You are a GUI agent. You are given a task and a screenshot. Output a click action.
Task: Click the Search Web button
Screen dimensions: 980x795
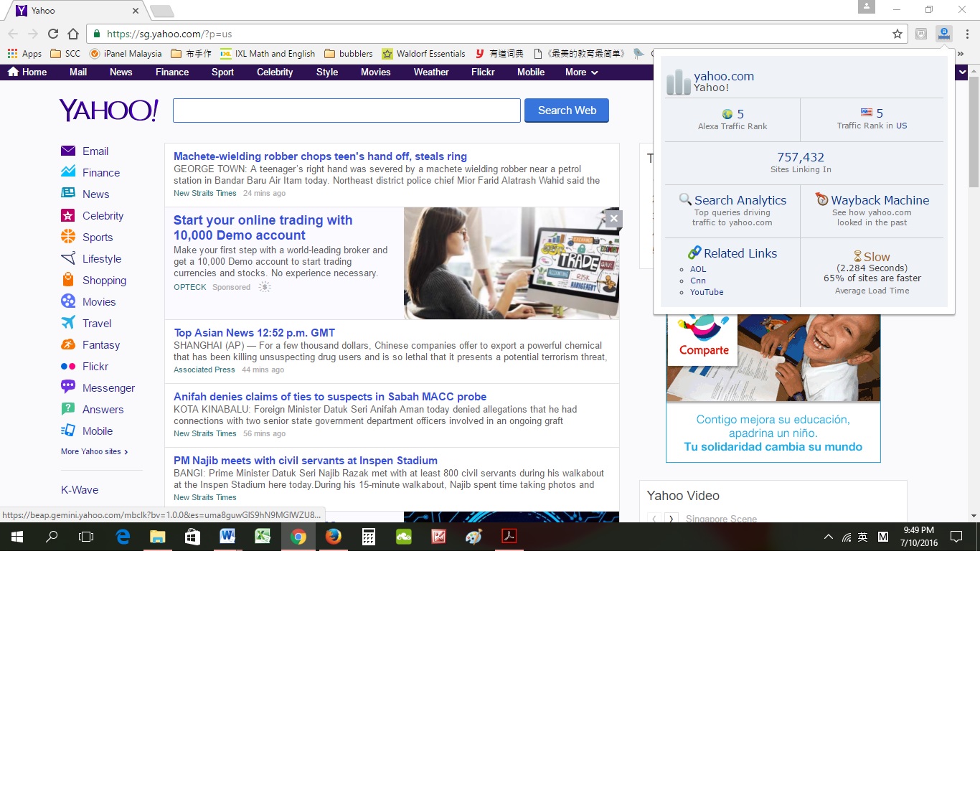click(567, 110)
